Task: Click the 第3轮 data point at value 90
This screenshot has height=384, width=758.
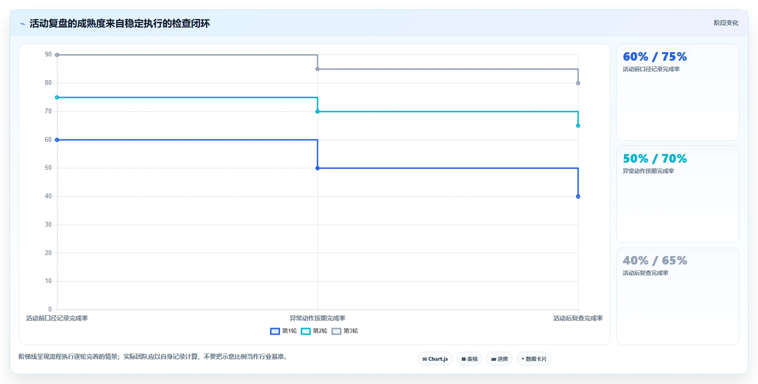Action: tap(57, 55)
